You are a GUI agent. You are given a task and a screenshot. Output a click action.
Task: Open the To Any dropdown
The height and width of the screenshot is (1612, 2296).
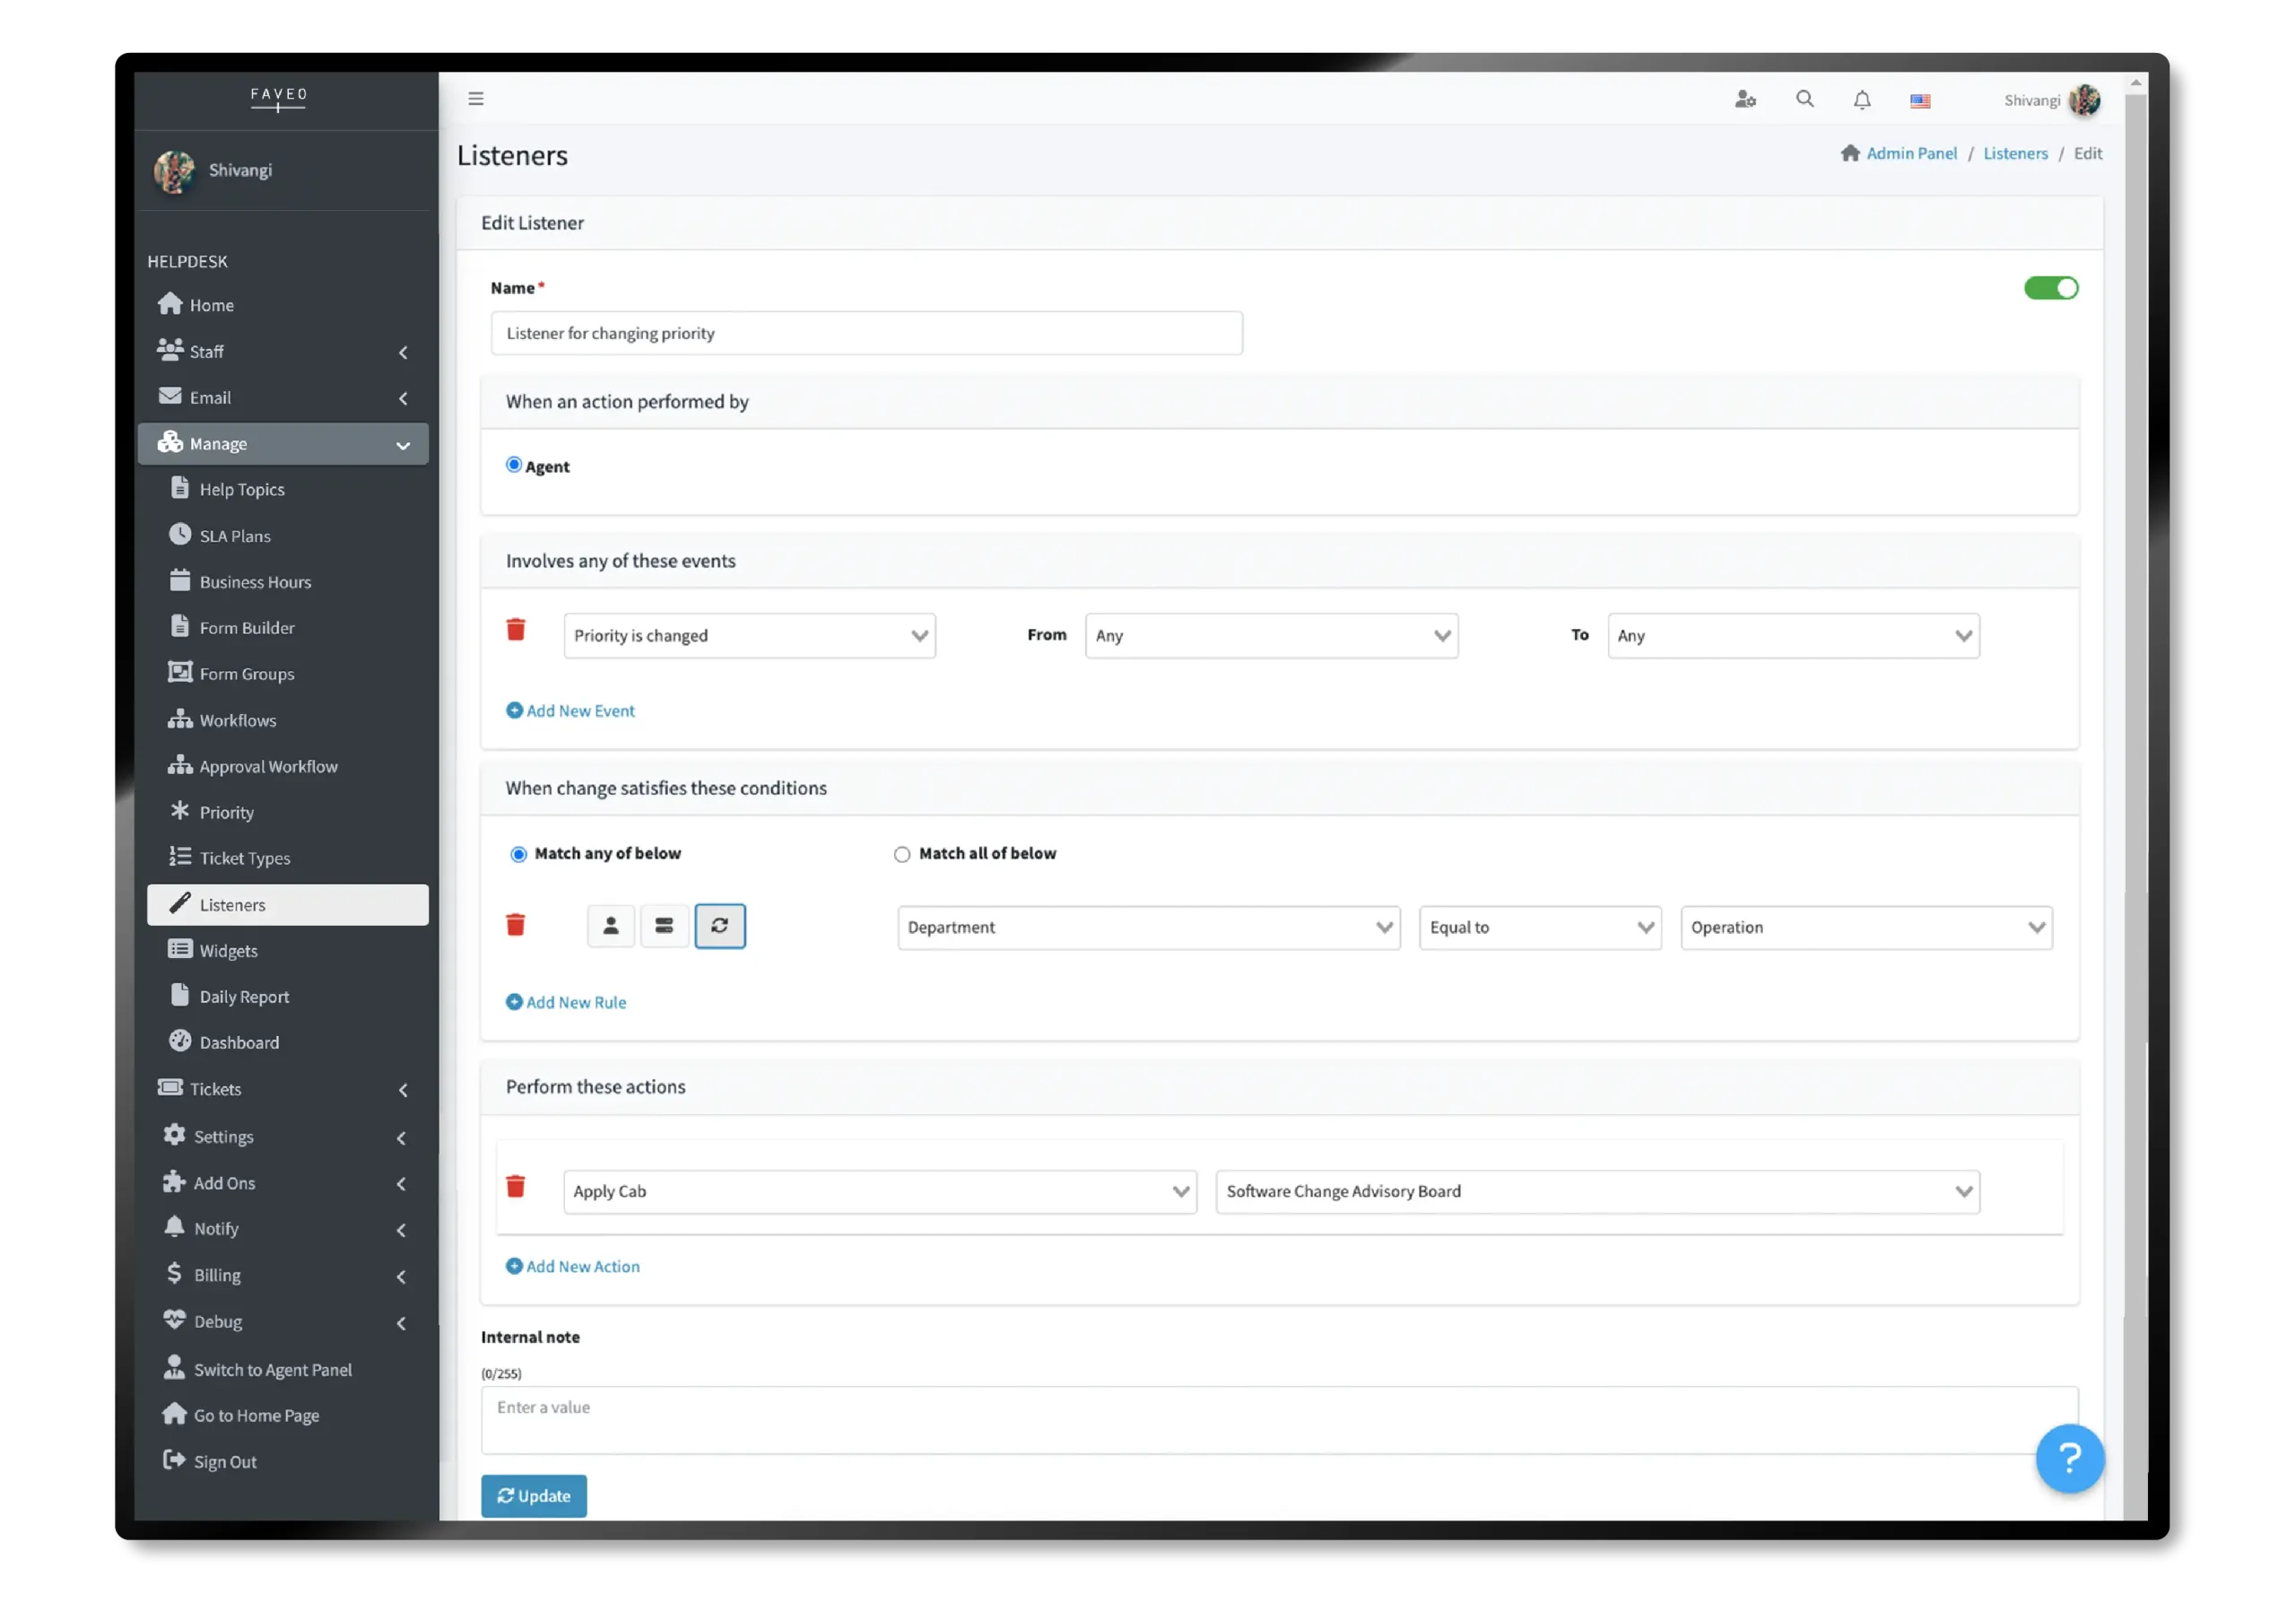click(1793, 636)
